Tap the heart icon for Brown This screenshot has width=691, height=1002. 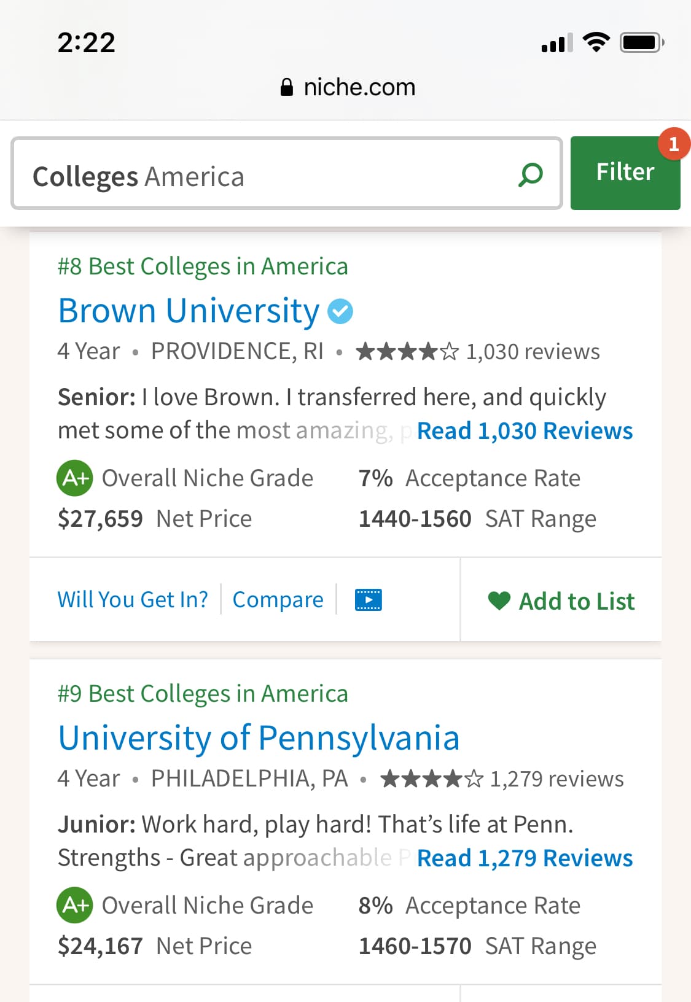(x=499, y=600)
